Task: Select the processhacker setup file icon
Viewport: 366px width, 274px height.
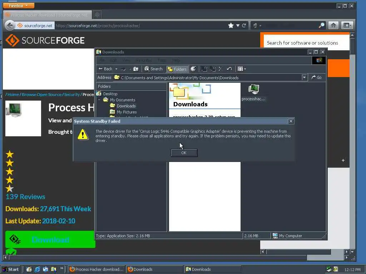Action: click(x=253, y=92)
